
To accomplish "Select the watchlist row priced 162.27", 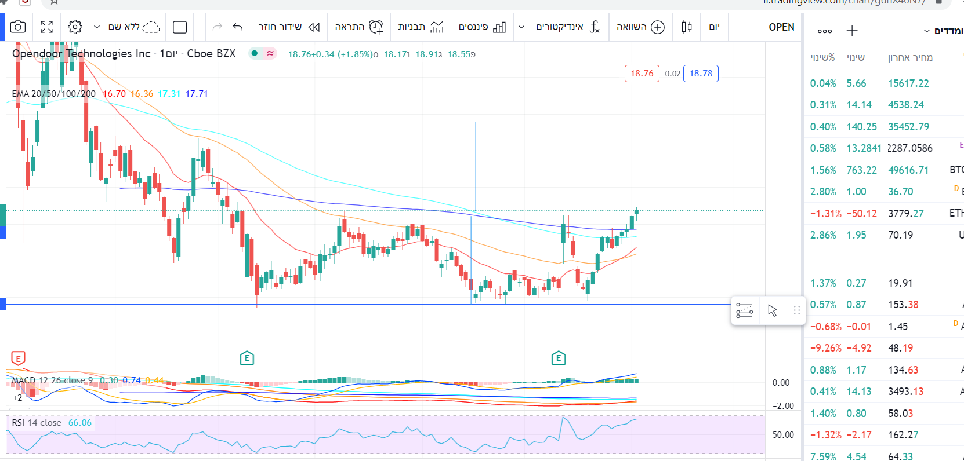I will tap(885, 435).
